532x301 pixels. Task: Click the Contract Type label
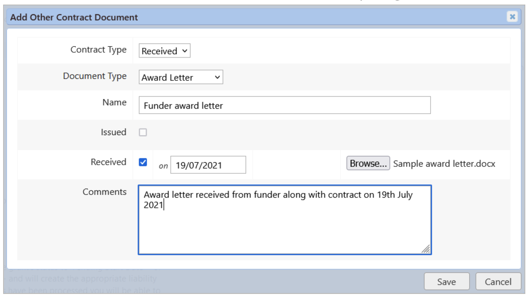pyautogui.click(x=98, y=50)
